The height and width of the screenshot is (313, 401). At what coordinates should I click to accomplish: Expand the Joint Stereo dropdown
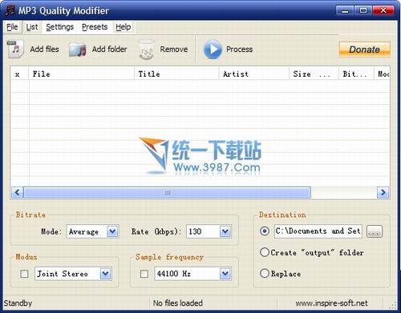tap(105, 274)
